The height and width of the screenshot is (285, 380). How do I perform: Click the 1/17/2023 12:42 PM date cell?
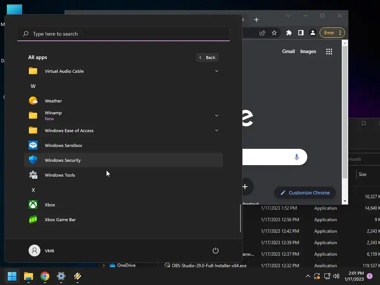(x=280, y=231)
